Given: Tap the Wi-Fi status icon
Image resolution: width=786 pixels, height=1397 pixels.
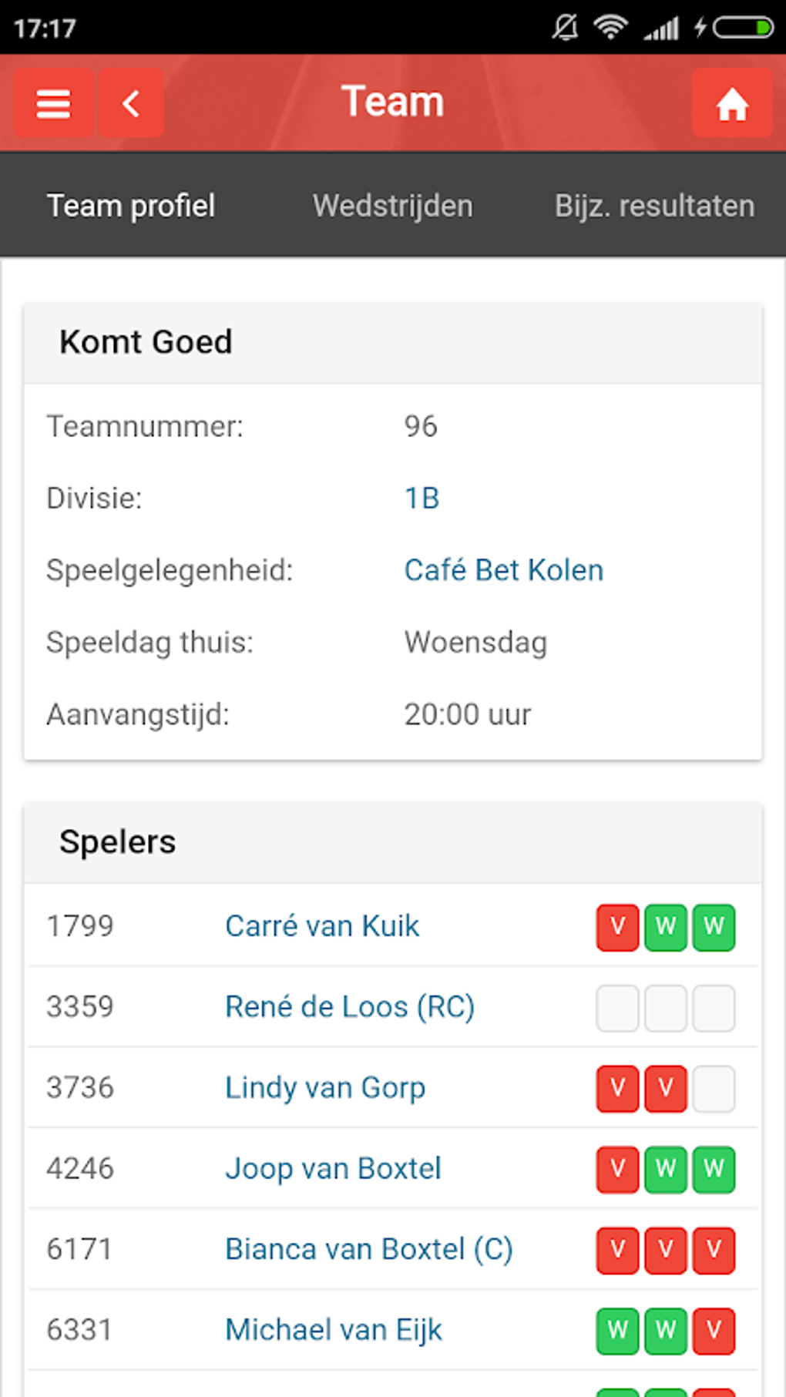Looking at the screenshot, I should pyautogui.click(x=610, y=27).
